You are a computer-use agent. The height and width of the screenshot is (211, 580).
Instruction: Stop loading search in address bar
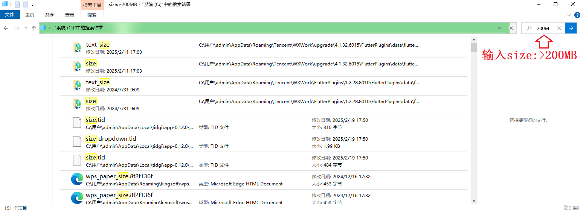click(511, 28)
